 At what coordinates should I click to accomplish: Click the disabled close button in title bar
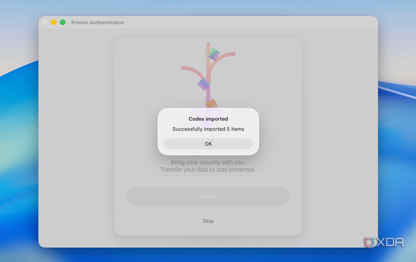click(45, 23)
